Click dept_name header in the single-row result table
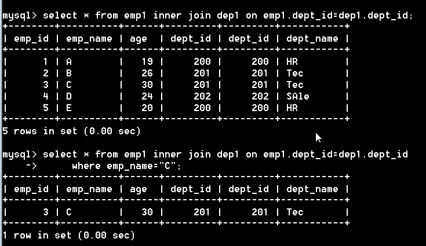The image size is (426, 246). [312, 189]
